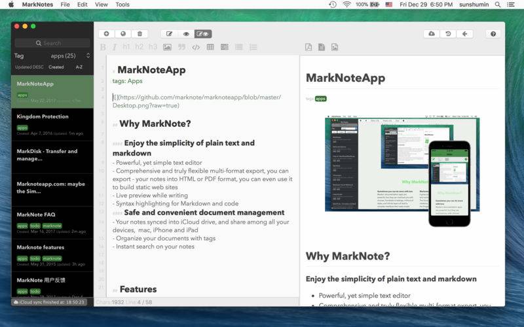The width and height of the screenshot is (524, 327).
Task: Open the MarkNote 用户反馈 note
Action: coord(52,284)
